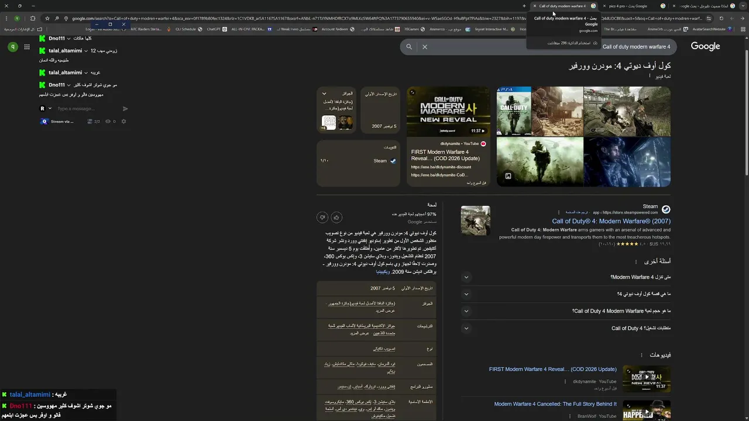This screenshot has height=421, width=749.
Task: Click the search magnifier in Google search box
Action: pos(409,47)
